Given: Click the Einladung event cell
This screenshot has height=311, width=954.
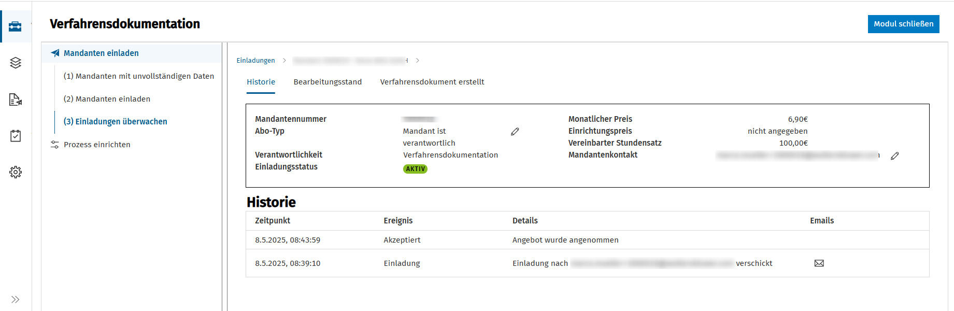Looking at the screenshot, I should (402, 263).
